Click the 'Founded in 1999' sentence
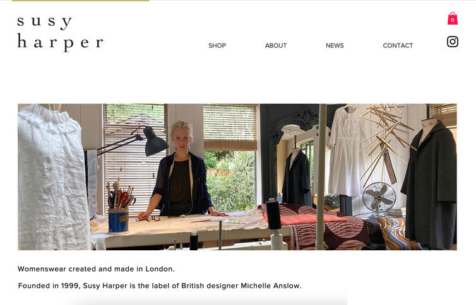Screen dimensions: 476x305 click(x=159, y=285)
